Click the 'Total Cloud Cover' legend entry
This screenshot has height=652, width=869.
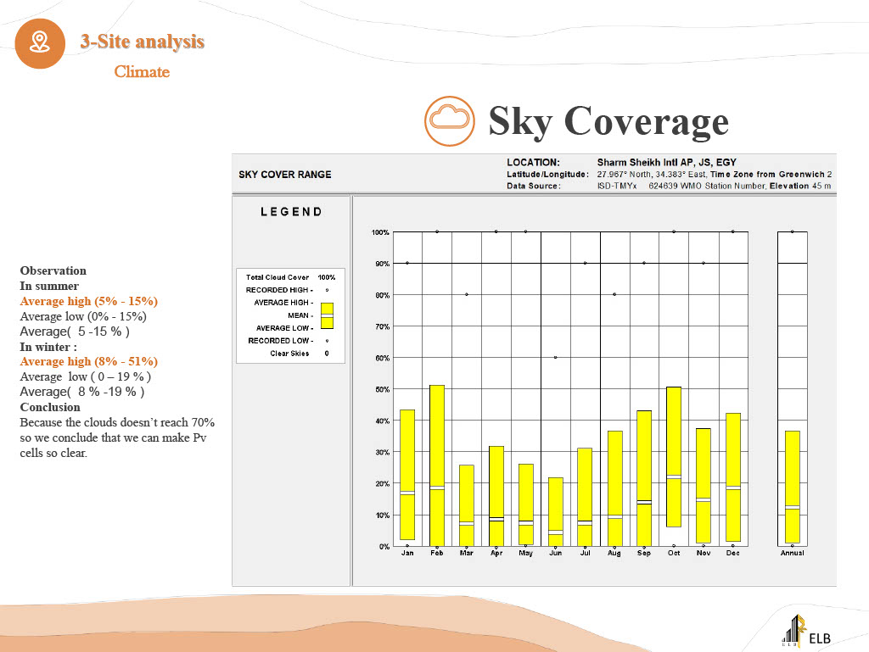click(x=278, y=277)
